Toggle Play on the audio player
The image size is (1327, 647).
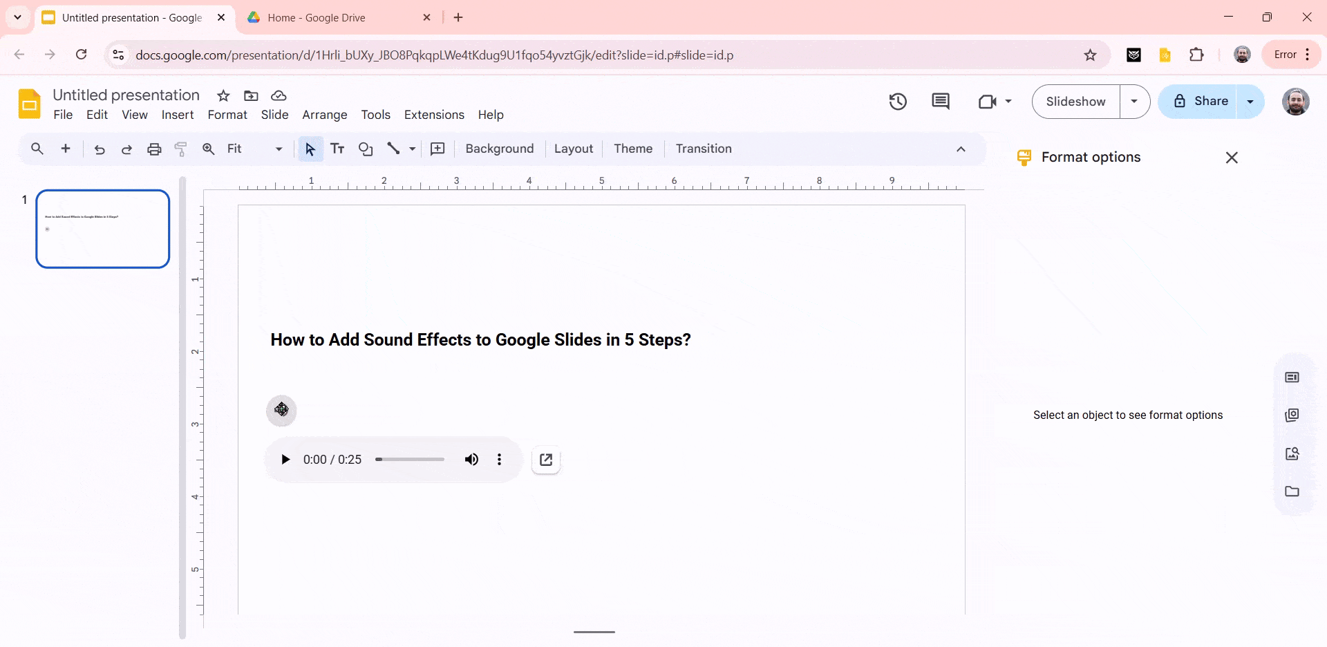[285, 459]
